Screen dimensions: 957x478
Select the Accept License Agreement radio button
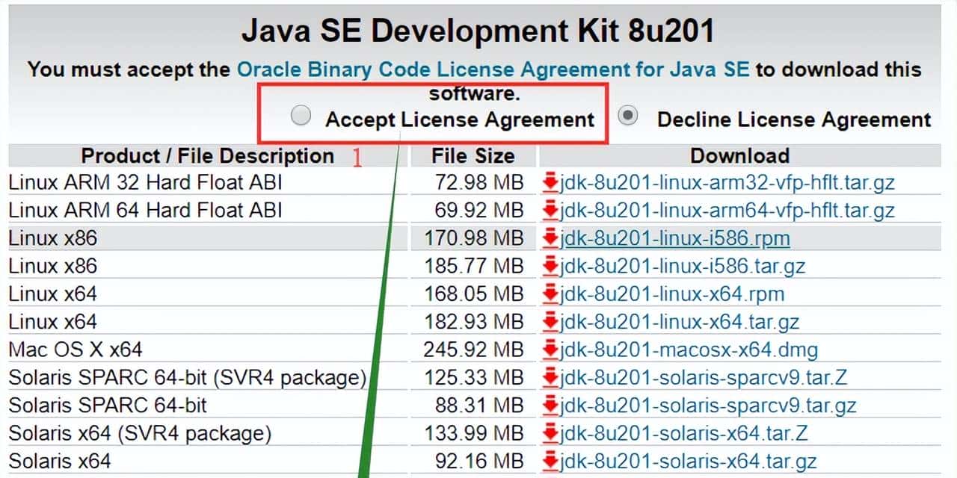point(301,115)
